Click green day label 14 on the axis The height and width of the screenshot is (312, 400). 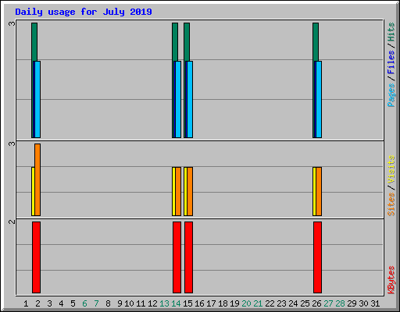click(x=176, y=303)
